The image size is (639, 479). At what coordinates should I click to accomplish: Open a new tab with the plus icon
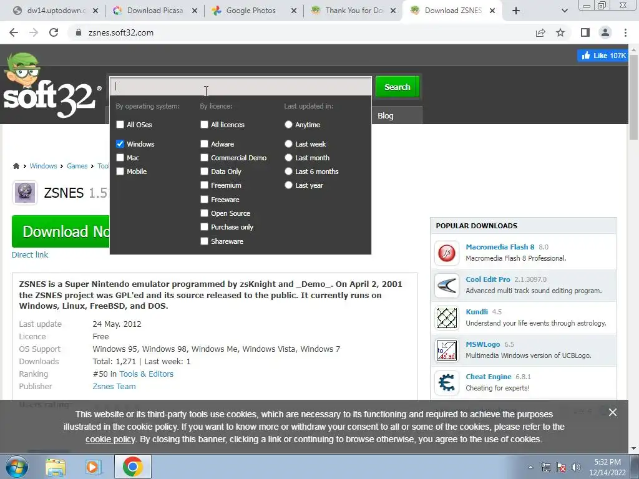pos(516,11)
